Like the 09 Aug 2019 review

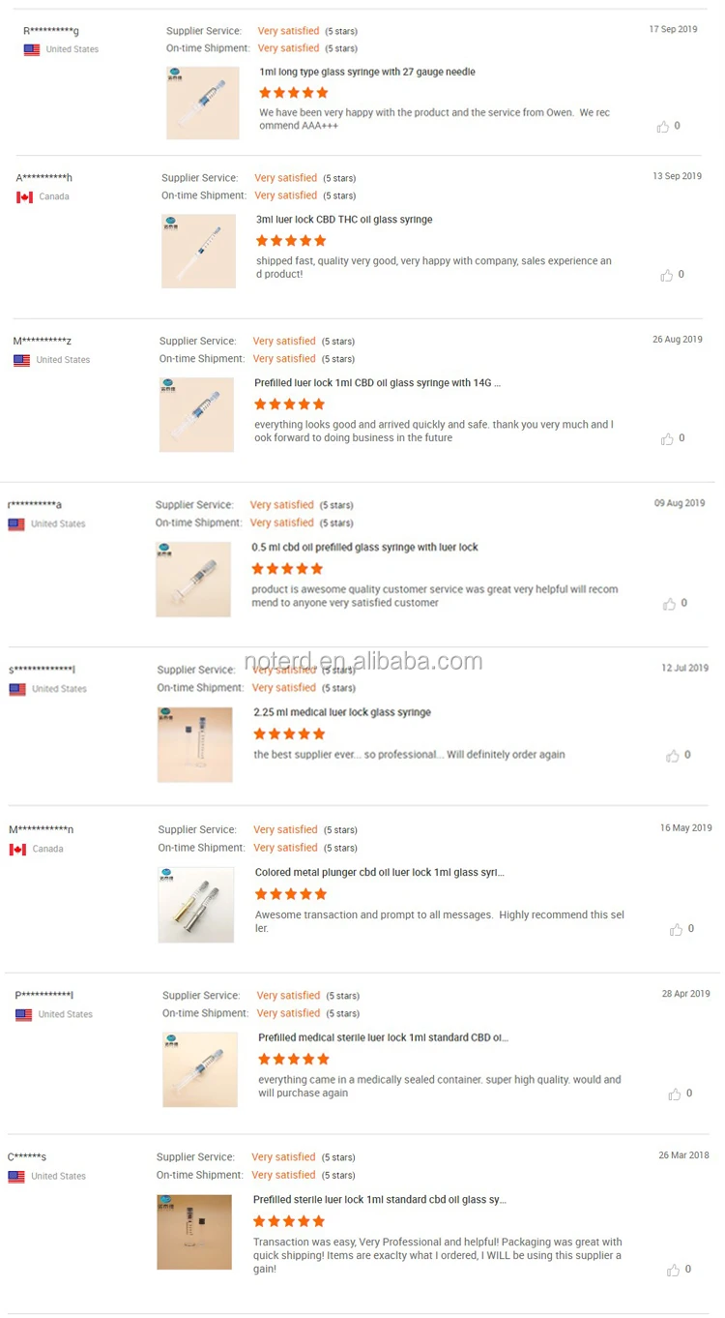pyautogui.click(x=670, y=604)
